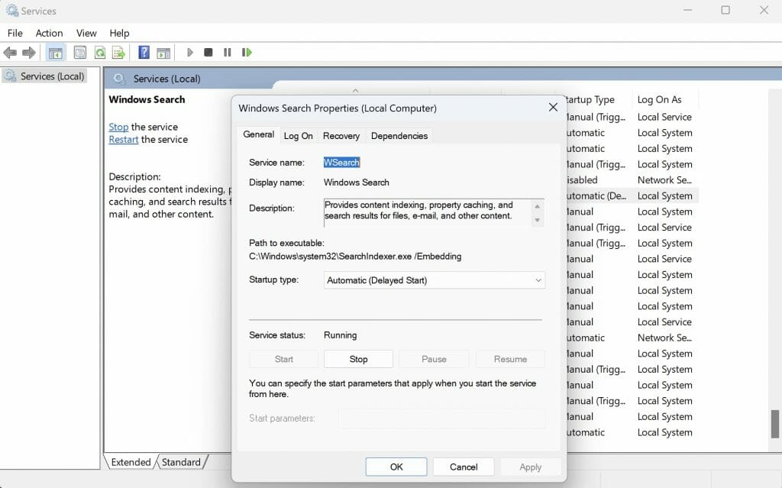
Task: Click the Restart Service toolbar icon
Action: (246, 52)
